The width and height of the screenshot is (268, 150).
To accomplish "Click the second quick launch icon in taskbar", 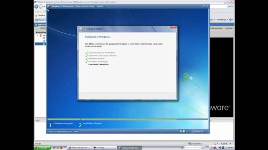I will point(58,148).
